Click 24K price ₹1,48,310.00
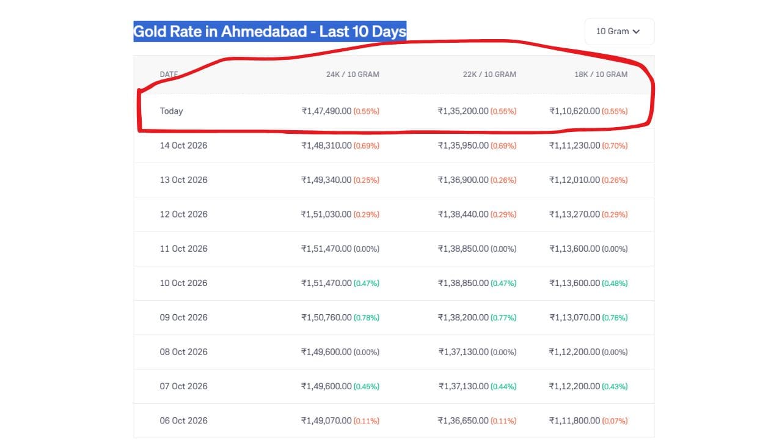The width and height of the screenshot is (782, 440). [x=326, y=145]
